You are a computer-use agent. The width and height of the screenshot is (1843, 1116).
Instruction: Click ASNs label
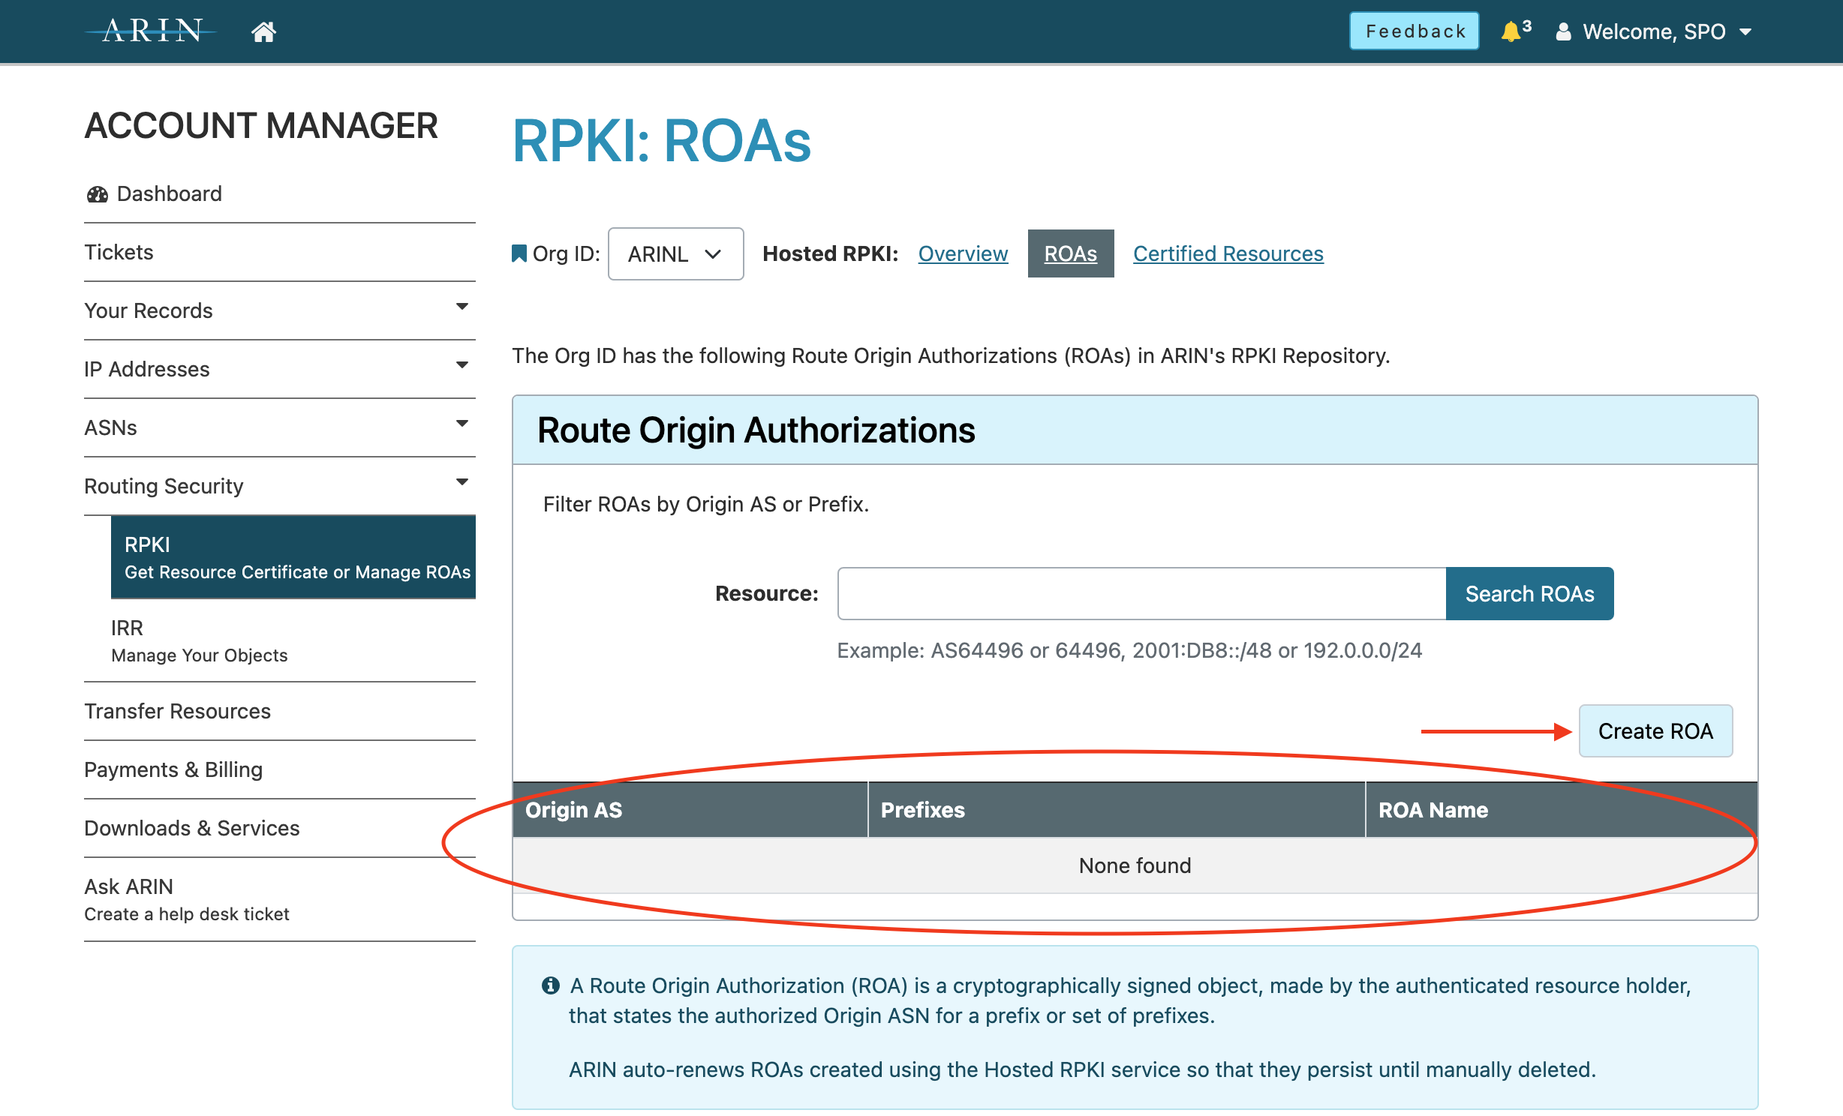[111, 427]
